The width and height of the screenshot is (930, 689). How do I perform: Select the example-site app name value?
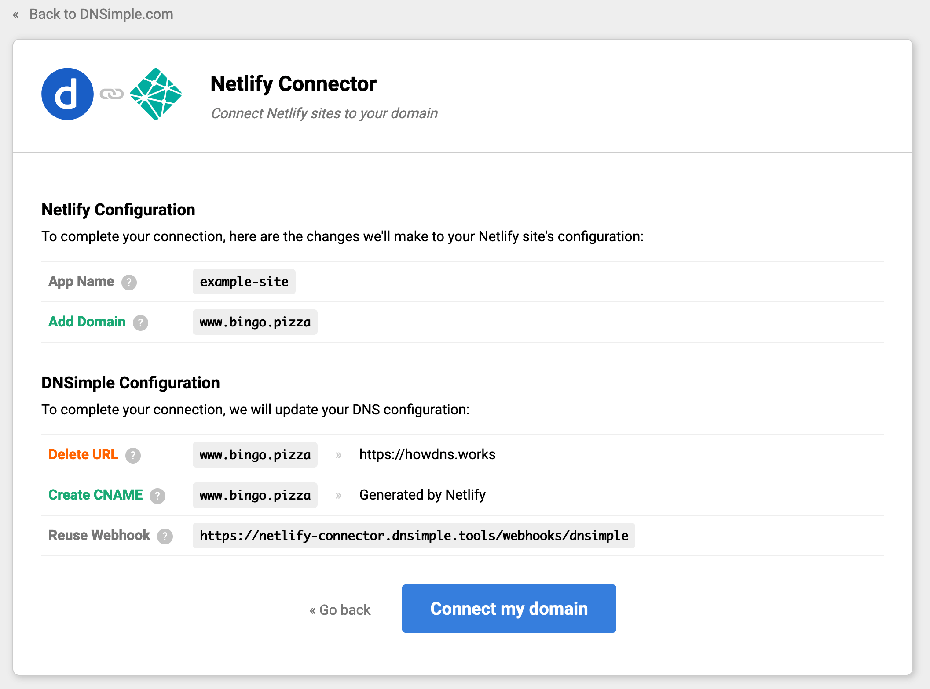[244, 282]
